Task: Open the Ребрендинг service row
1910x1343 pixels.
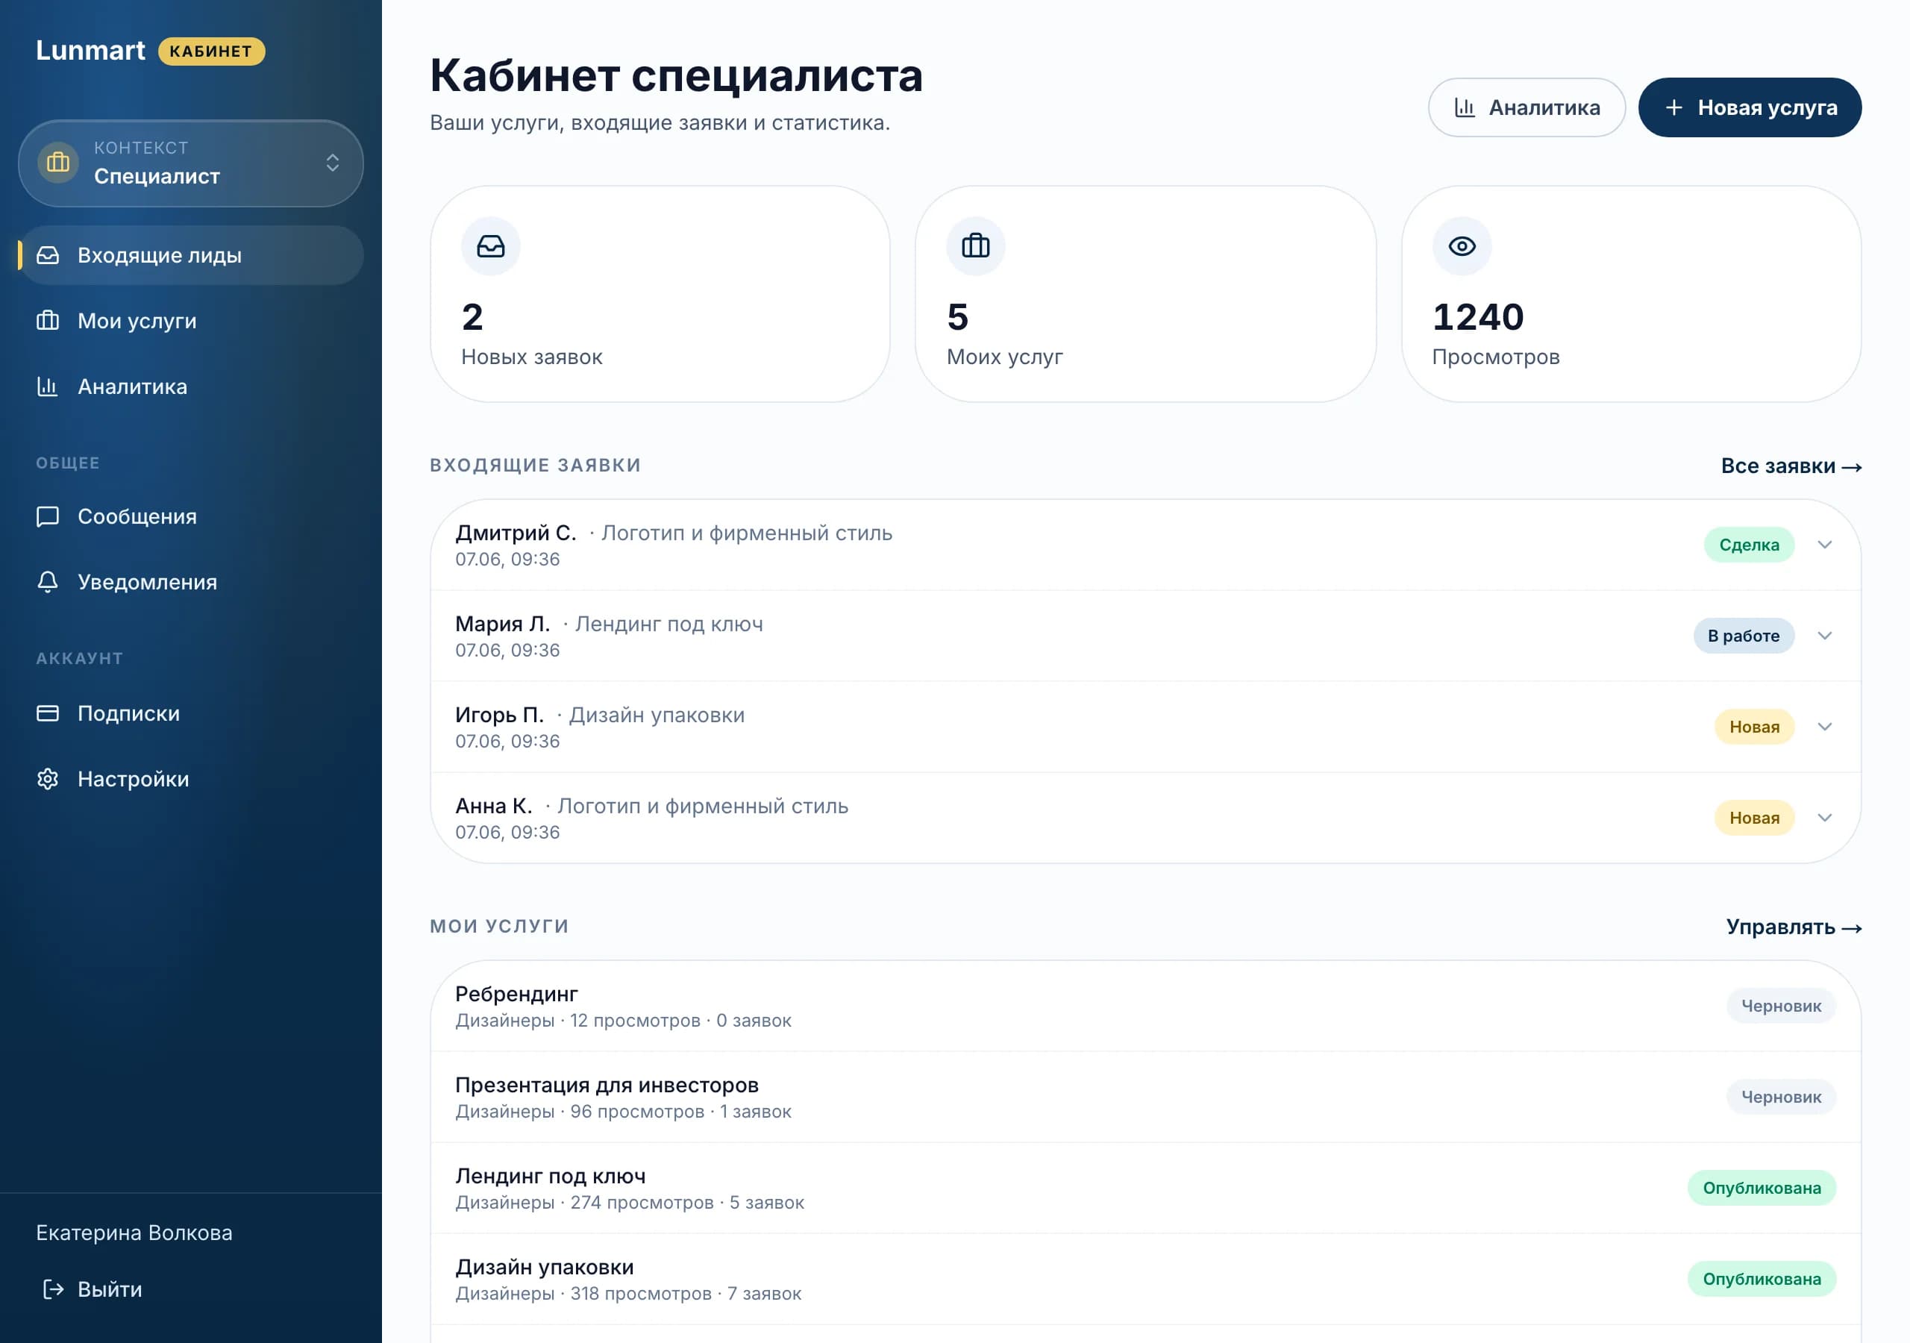Action: tap(1145, 1006)
